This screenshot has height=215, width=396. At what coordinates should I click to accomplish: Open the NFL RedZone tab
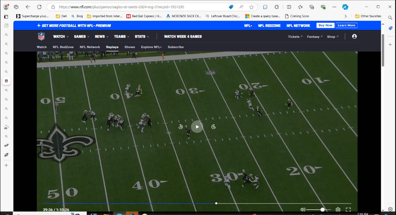tap(63, 47)
